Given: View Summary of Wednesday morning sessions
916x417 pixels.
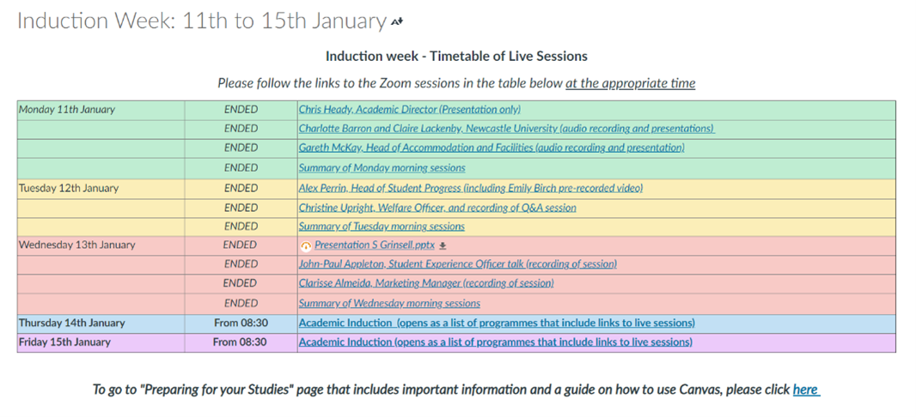Looking at the screenshot, I should (x=389, y=303).
